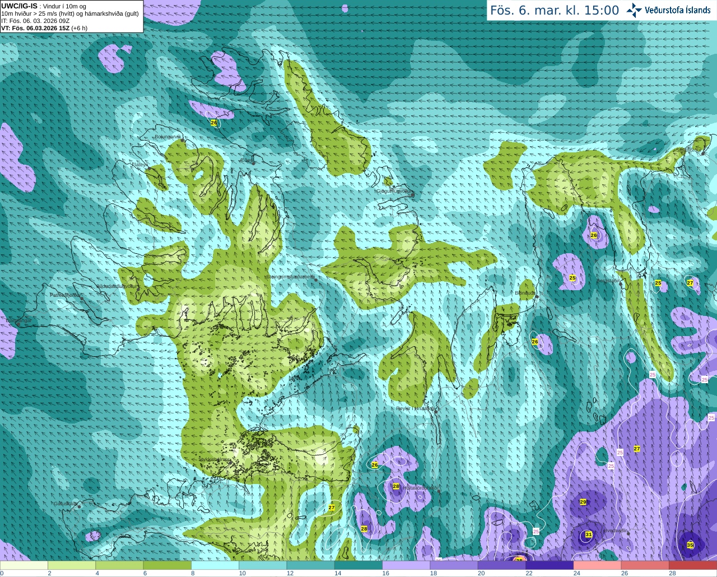
Task: Click the yellow 28 gust marker beside Holtavörðuheiði
Action: click(396, 486)
